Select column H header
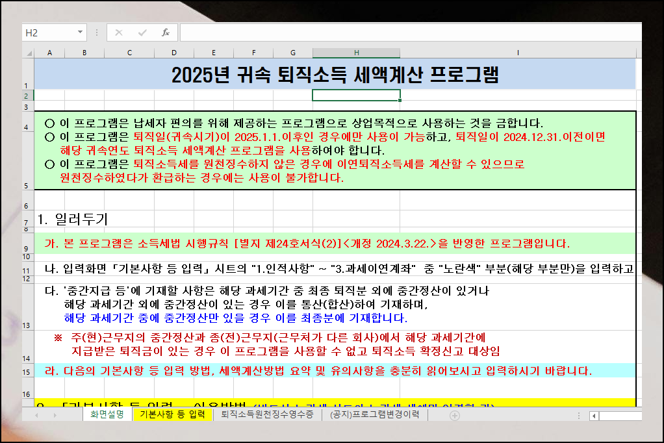Image resolution: width=664 pixels, height=443 pixels. (x=356, y=53)
